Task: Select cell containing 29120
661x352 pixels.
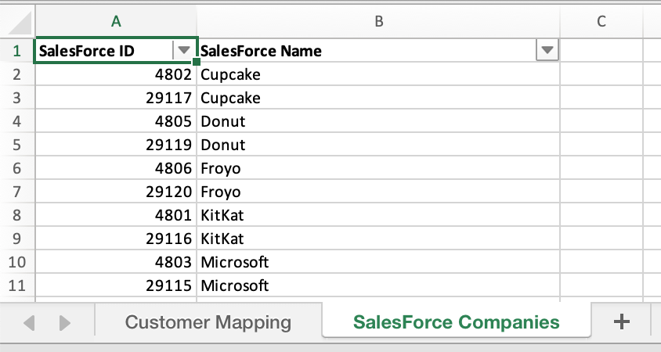Action: 116,192
